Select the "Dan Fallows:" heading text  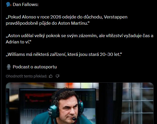(x=26, y=5)
